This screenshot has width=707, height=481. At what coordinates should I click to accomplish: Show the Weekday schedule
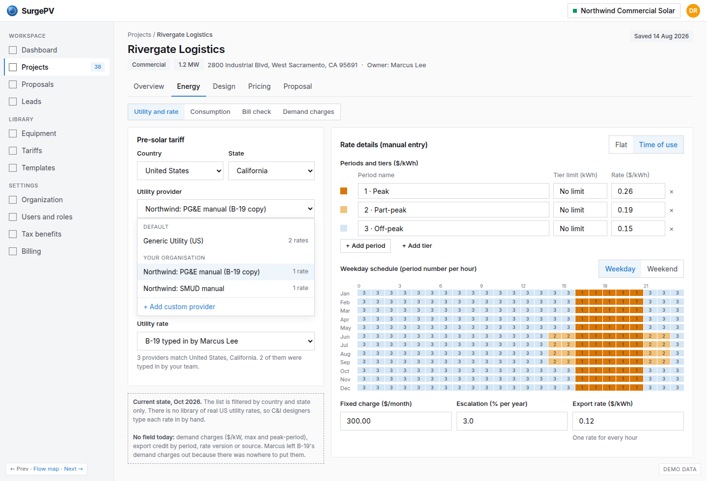620,269
